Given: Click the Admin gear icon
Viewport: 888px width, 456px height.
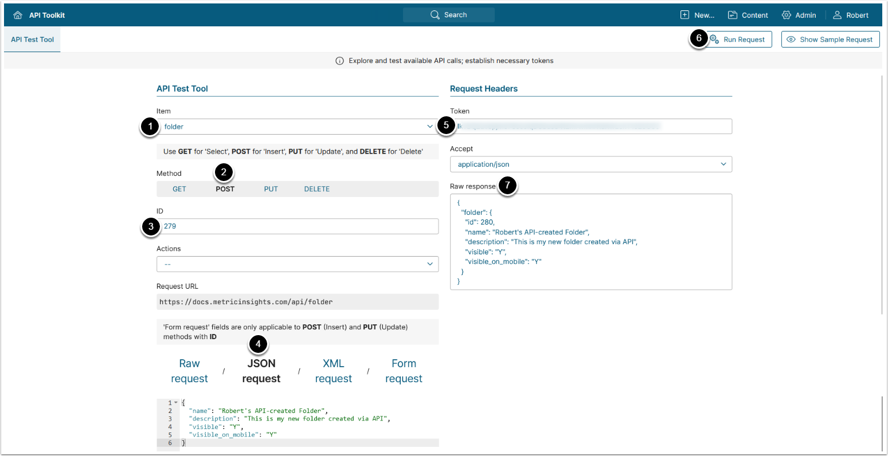Looking at the screenshot, I should (x=786, y=15).
